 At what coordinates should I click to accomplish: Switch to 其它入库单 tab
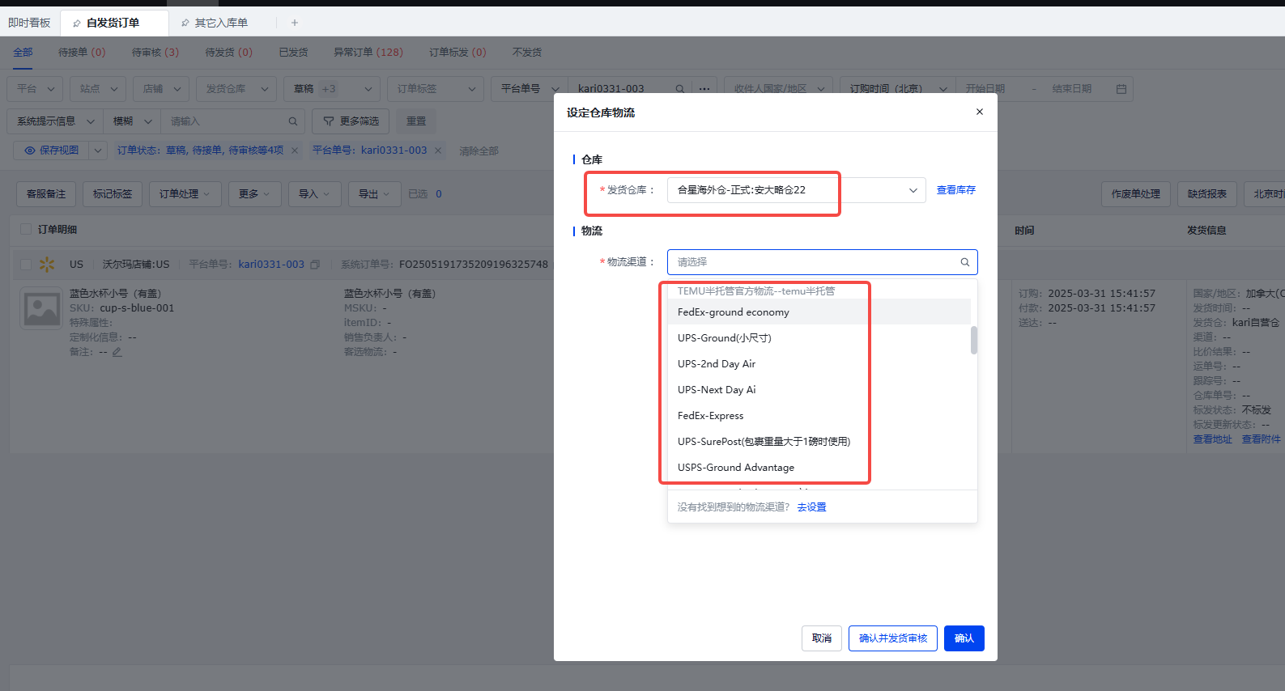point(221,23)
